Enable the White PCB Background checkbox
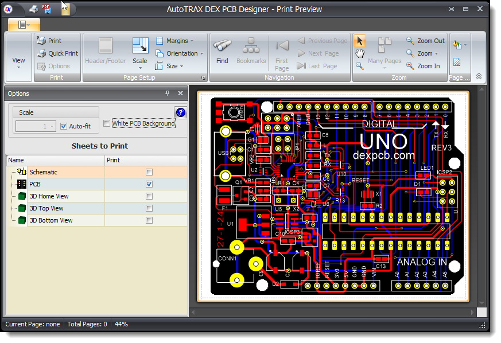Viewport: 501px width, 343px height. point(107,123)
